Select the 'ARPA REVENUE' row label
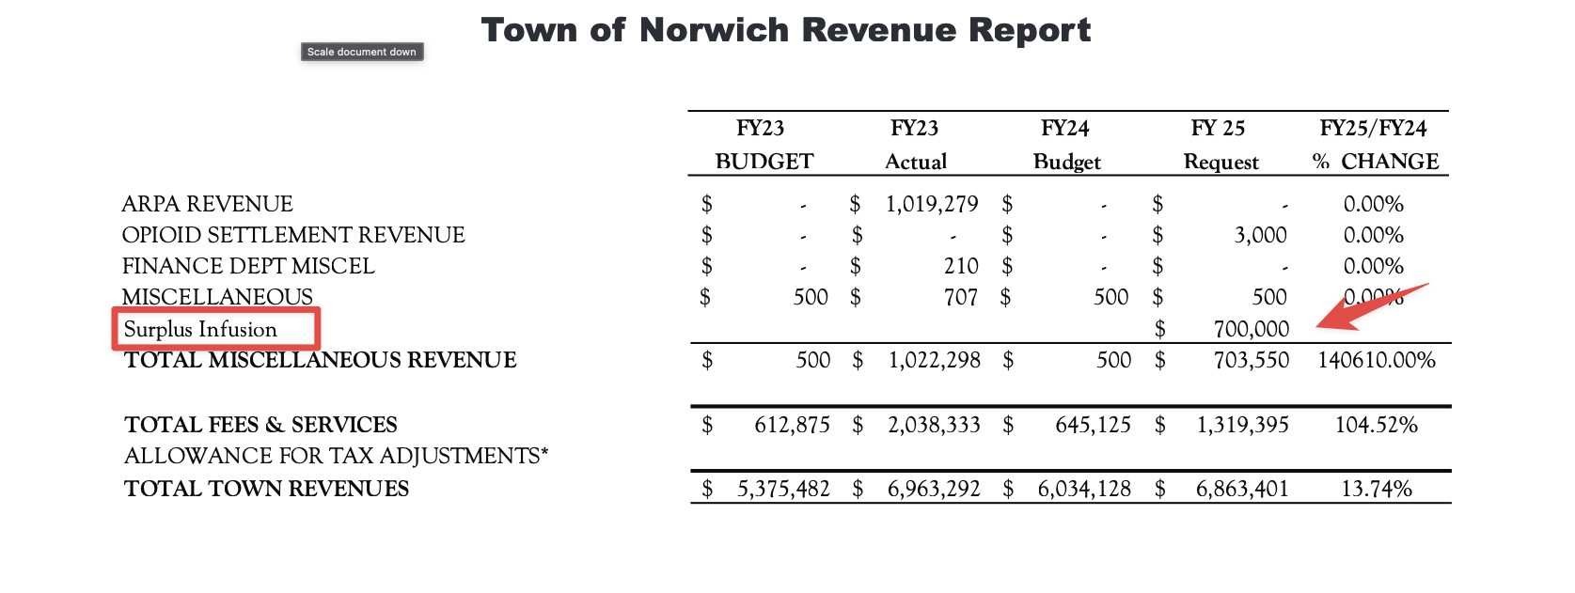Screen dimensions: 1575x593 click(207, 204)
